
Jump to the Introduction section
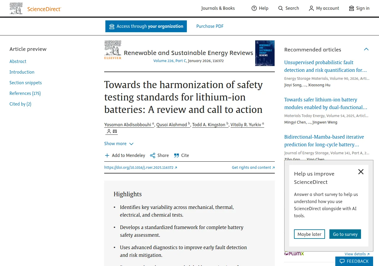click(22, 72)
